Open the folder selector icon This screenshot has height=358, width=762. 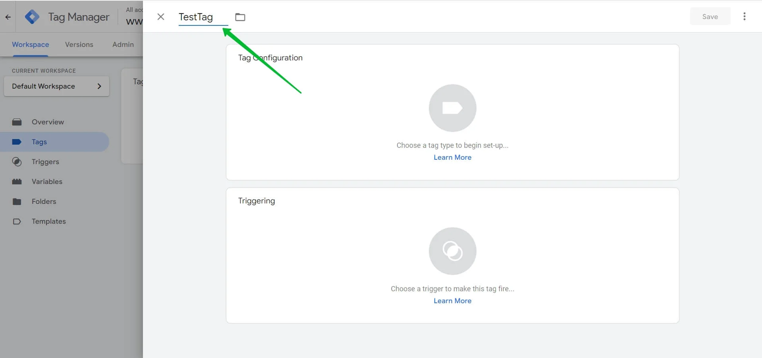click(240, 17)
